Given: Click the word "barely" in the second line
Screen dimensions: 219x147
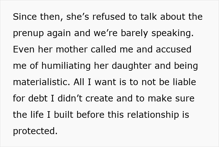Looking at the screenshot, I should point(133,33).
